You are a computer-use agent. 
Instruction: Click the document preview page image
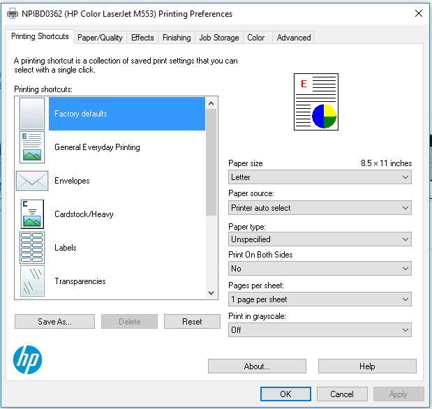[316, 102]
